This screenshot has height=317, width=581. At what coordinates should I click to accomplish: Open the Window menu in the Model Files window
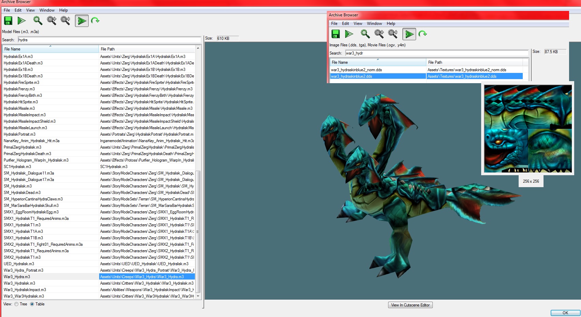[x=47, y=10]
